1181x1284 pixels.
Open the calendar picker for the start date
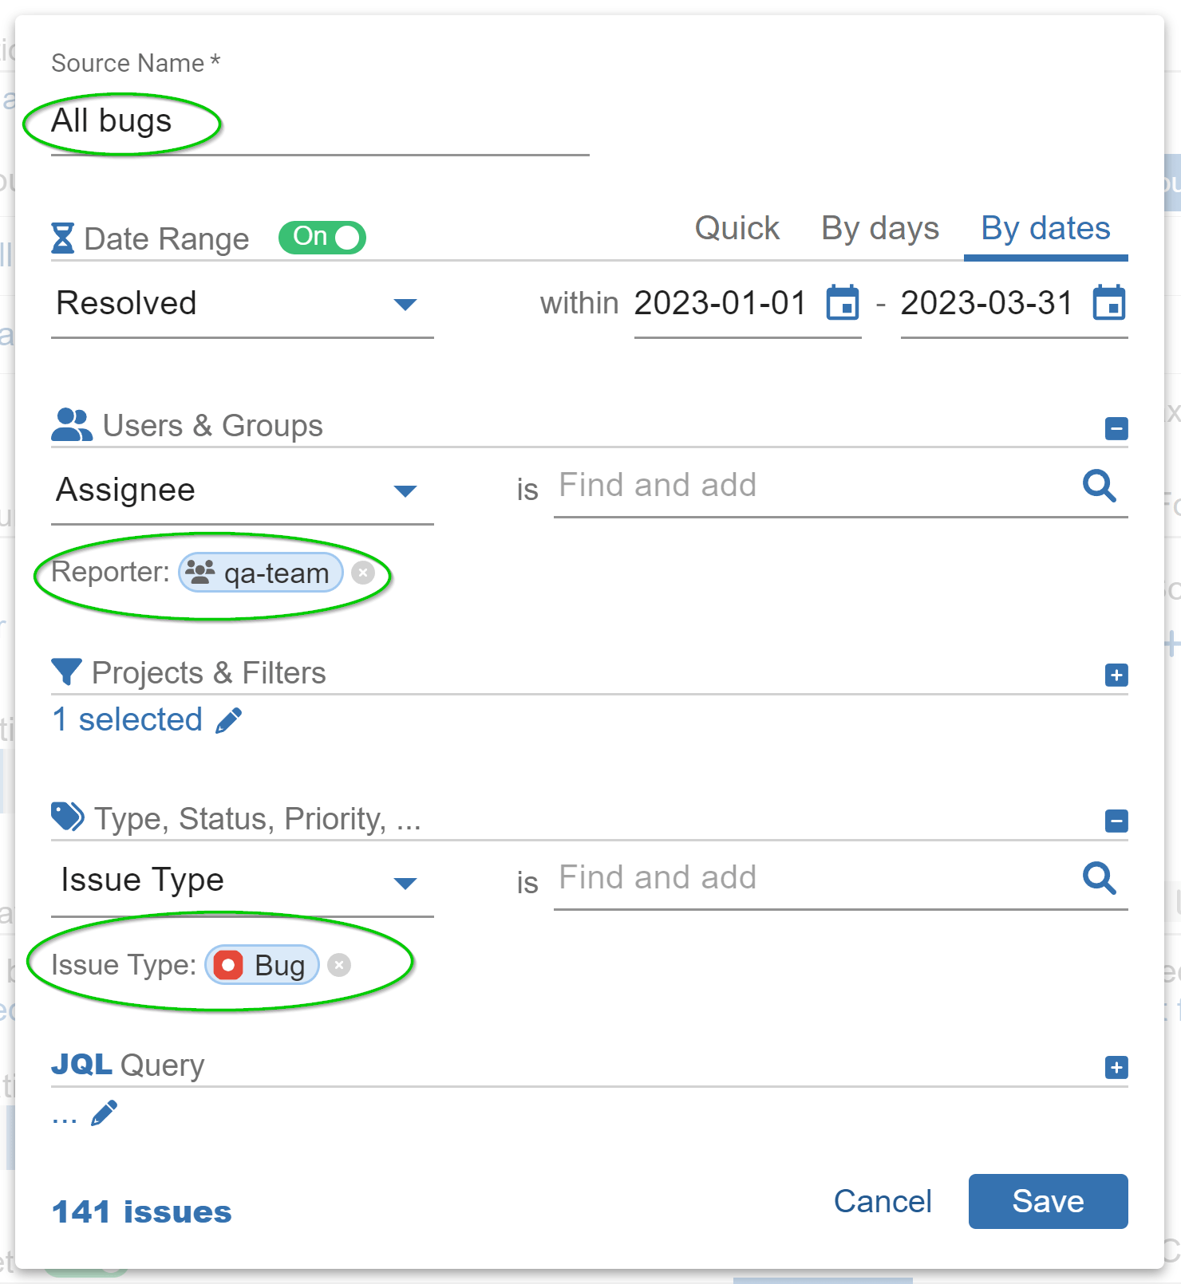click(842, 303)
